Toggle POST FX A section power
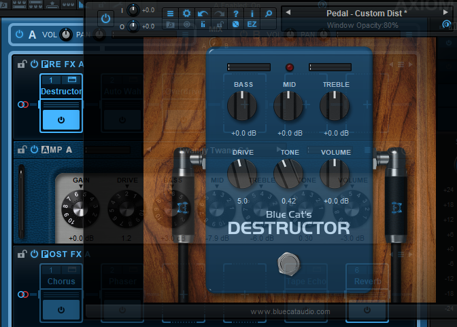The image size is (457, 327). (x=34, y=254)
